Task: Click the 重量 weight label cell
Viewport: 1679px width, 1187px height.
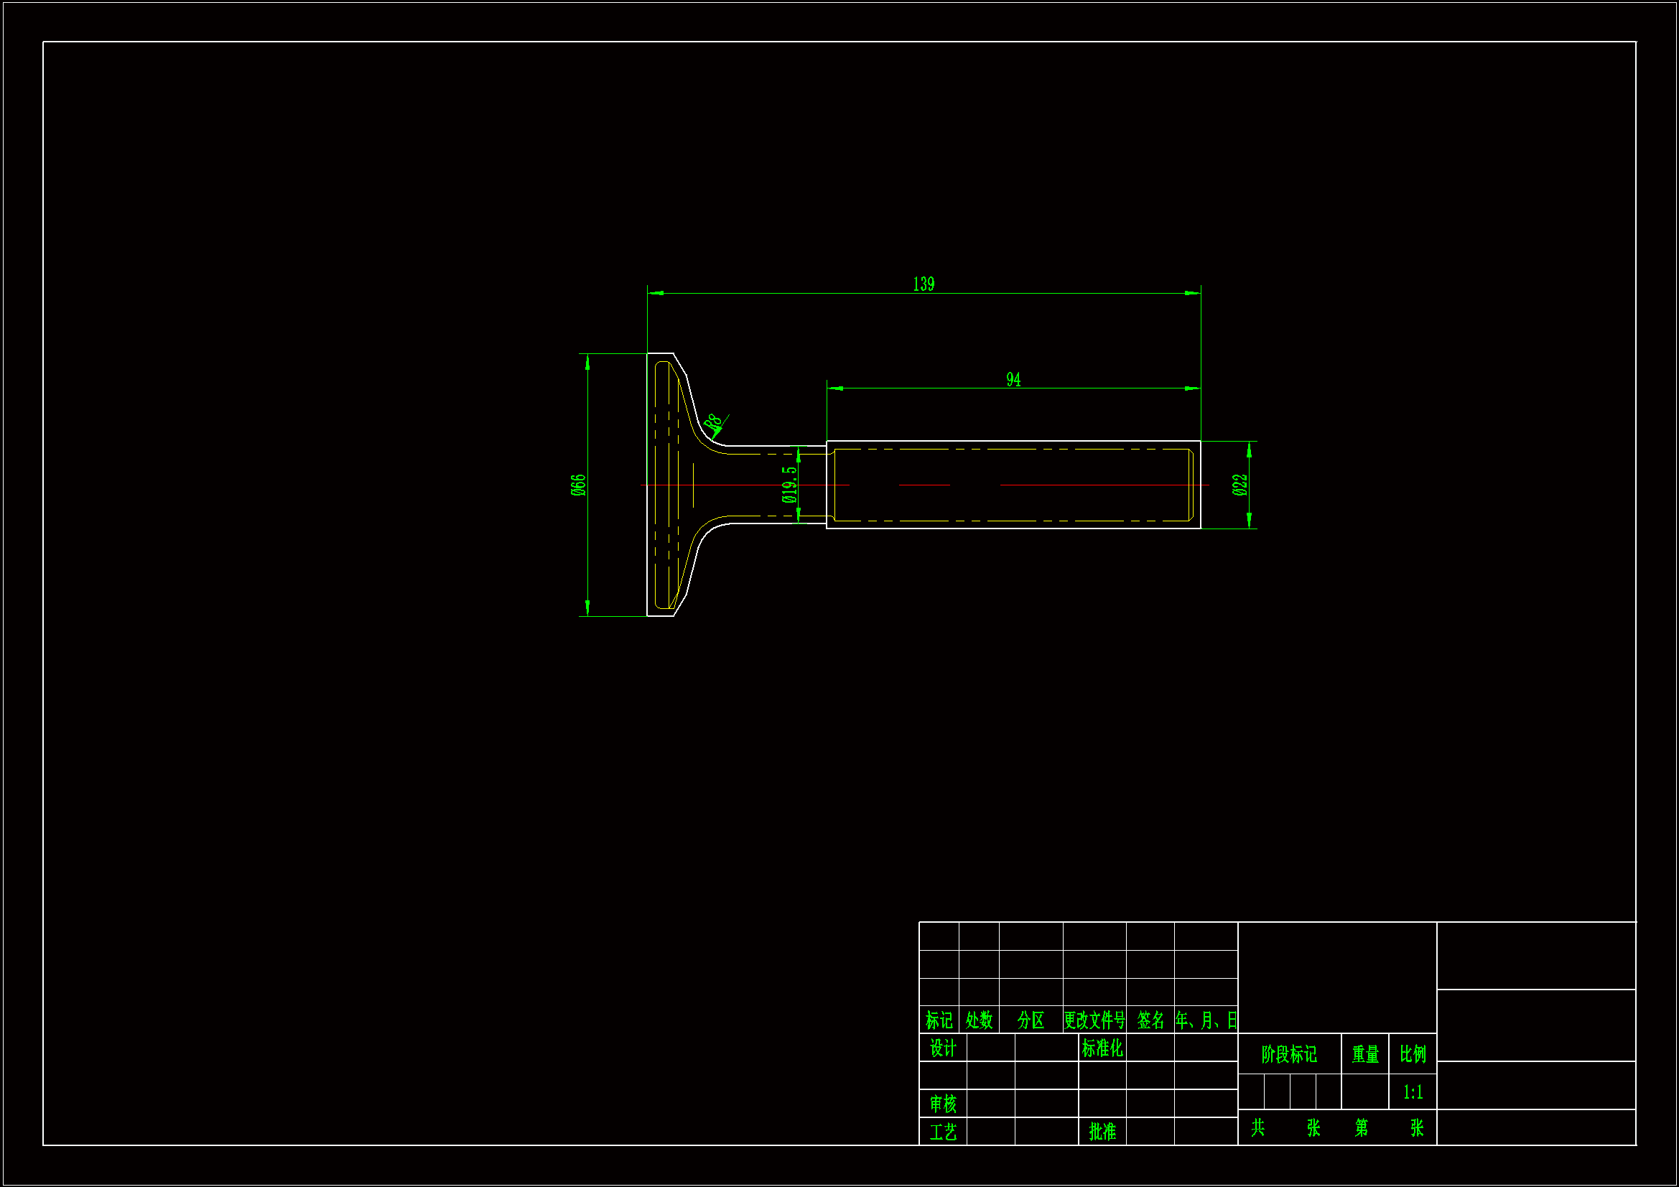Action: pyautogui.click(x=1364, y=1054)
